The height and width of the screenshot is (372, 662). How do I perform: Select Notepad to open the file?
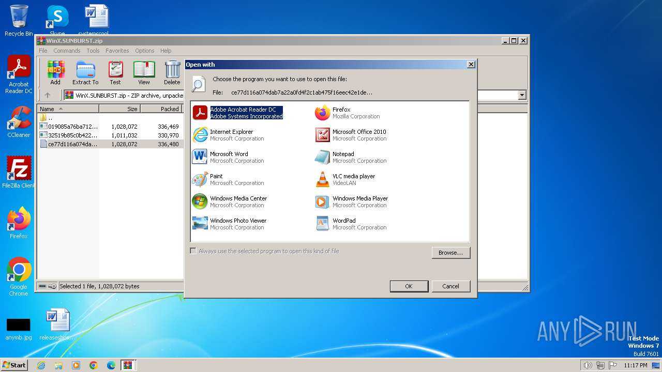click(351, 157)
